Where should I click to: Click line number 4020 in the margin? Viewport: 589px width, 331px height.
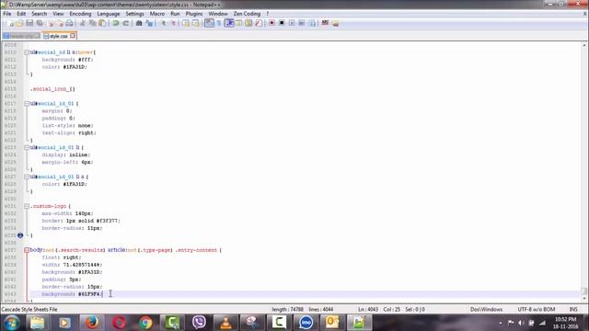click(10, 126)
